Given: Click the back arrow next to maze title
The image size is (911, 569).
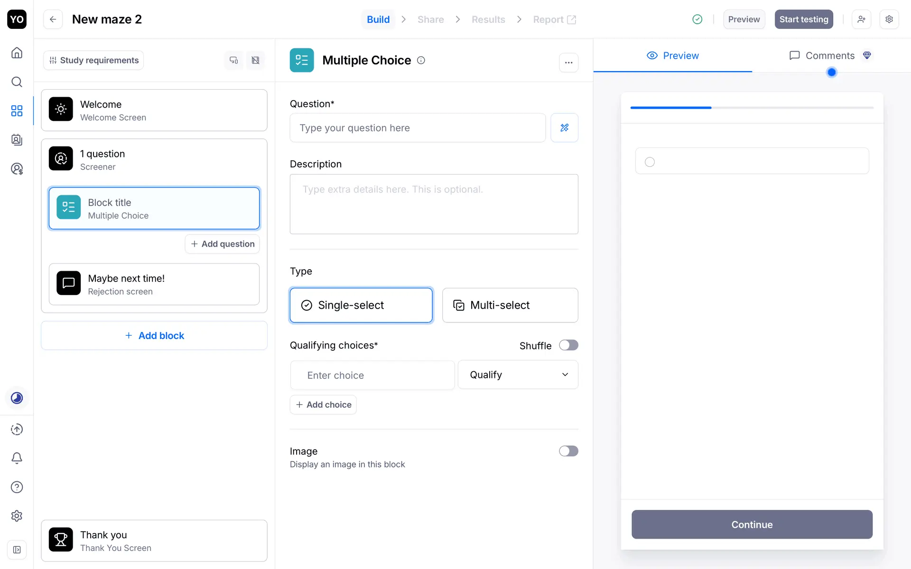Looking at the screenshot, I should point(53,19).
